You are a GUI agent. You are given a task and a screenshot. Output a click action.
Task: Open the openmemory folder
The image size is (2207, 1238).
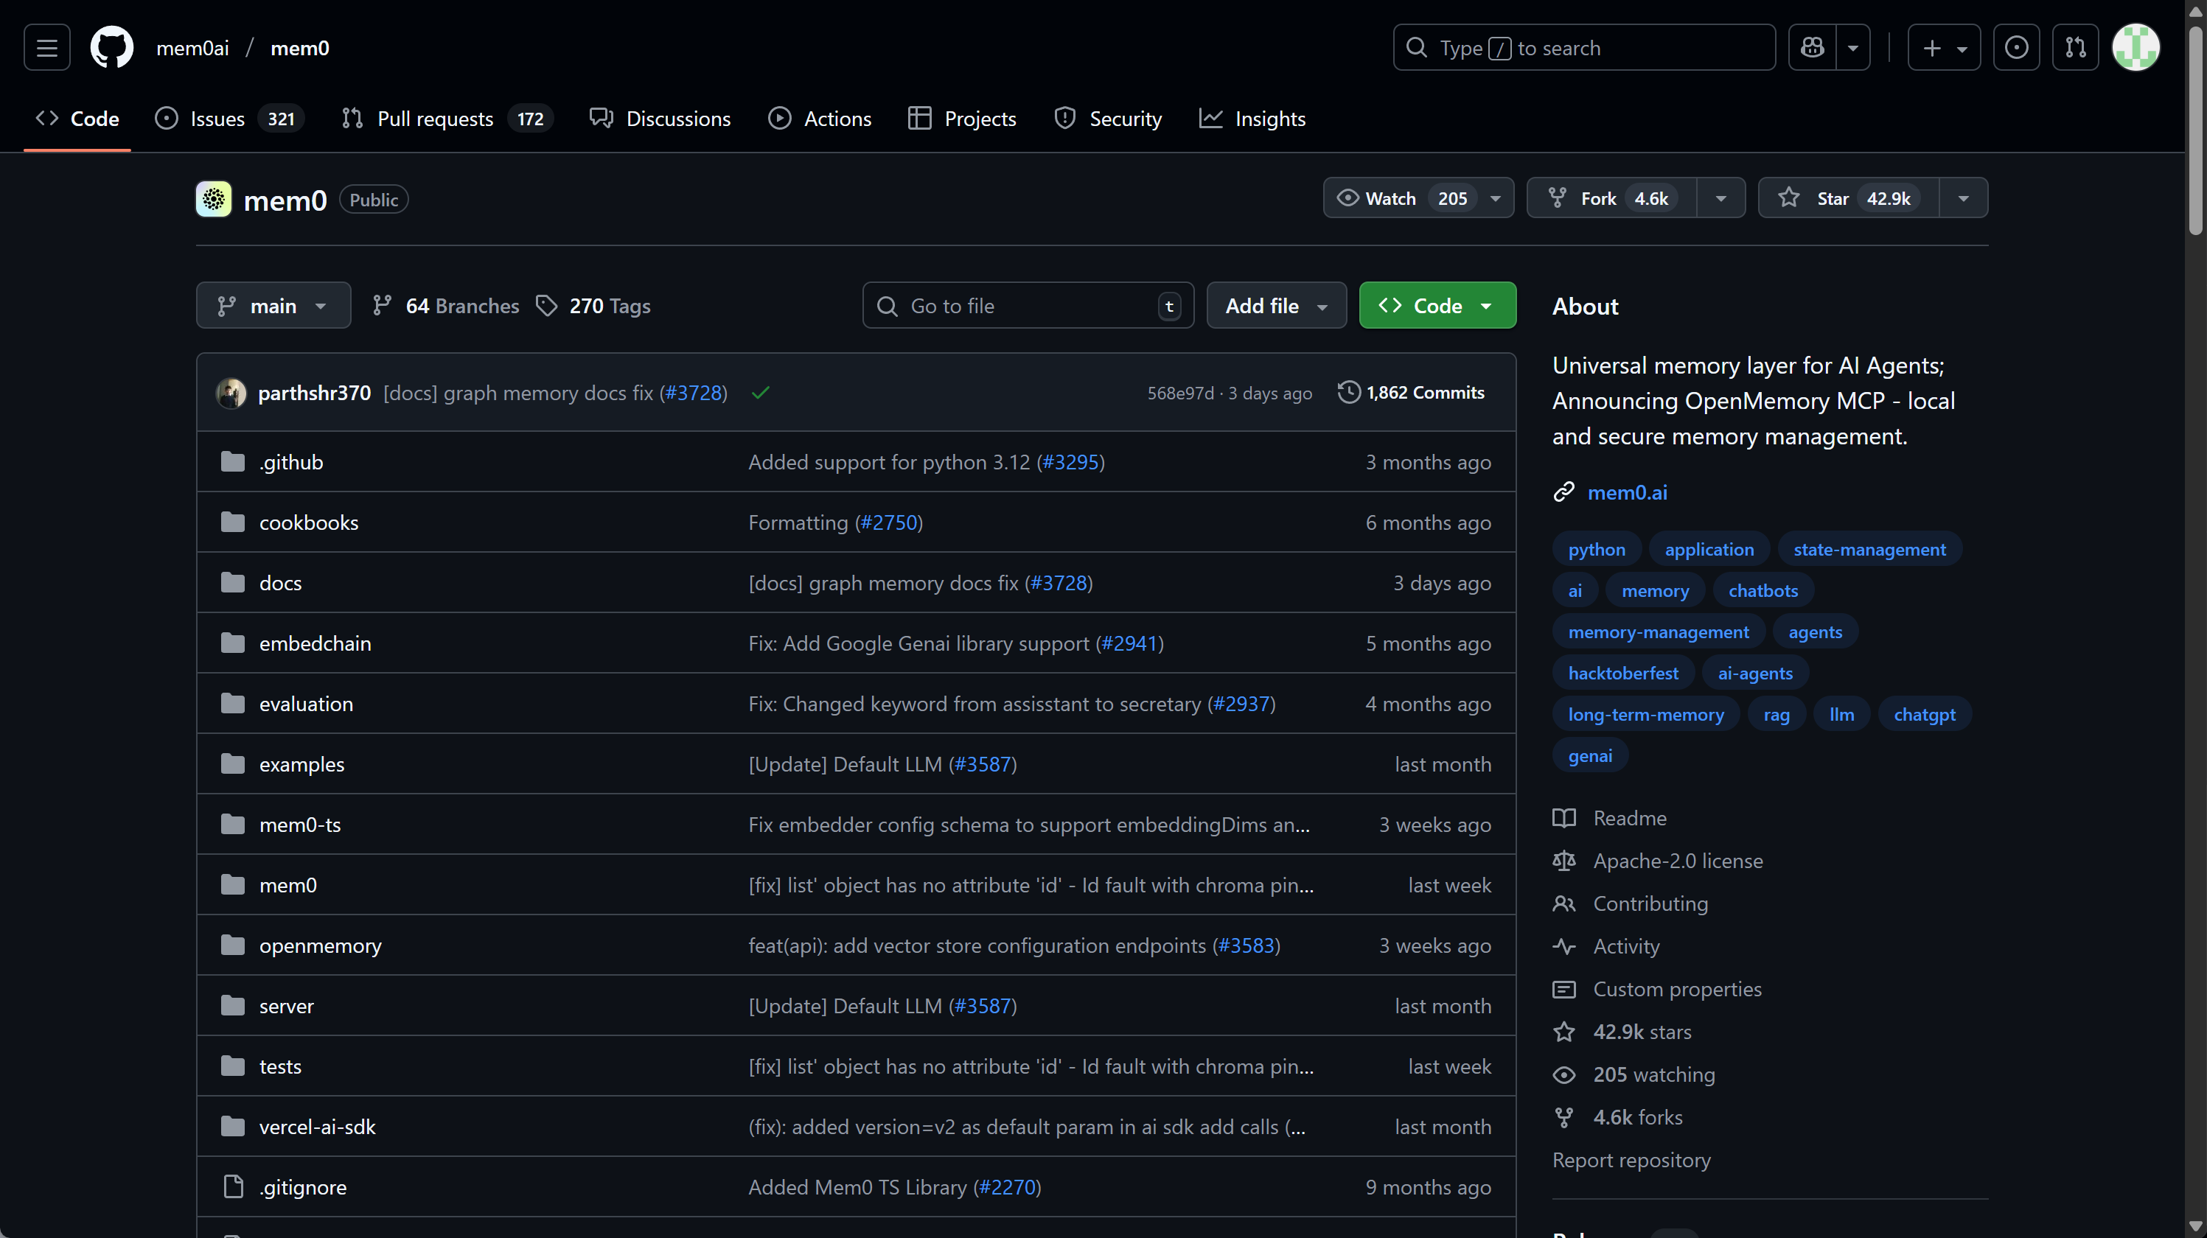point(321,945)
